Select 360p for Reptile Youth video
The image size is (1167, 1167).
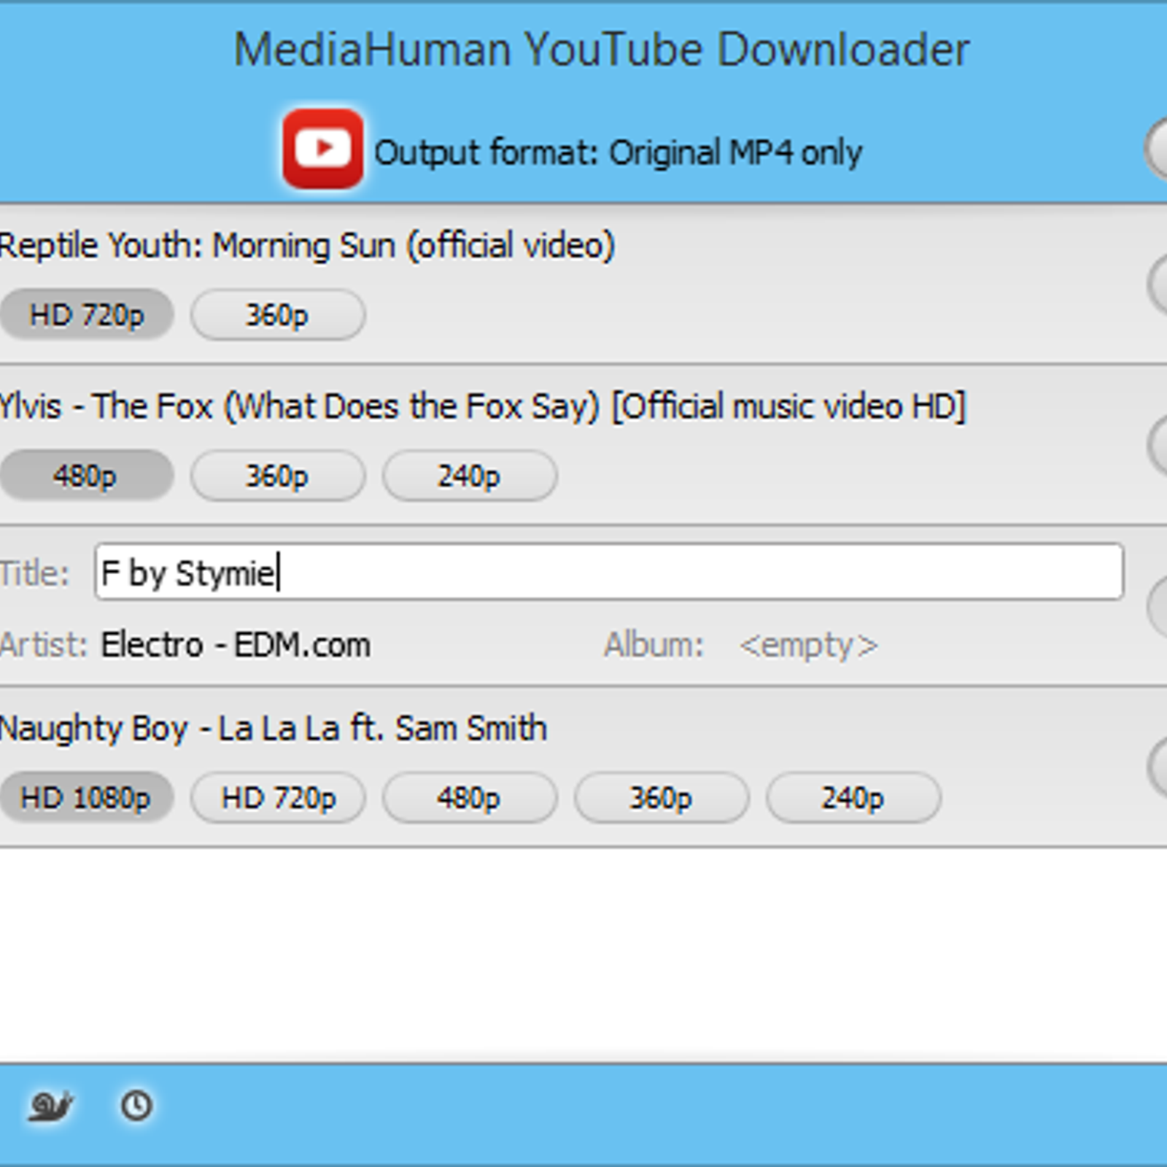278,315
